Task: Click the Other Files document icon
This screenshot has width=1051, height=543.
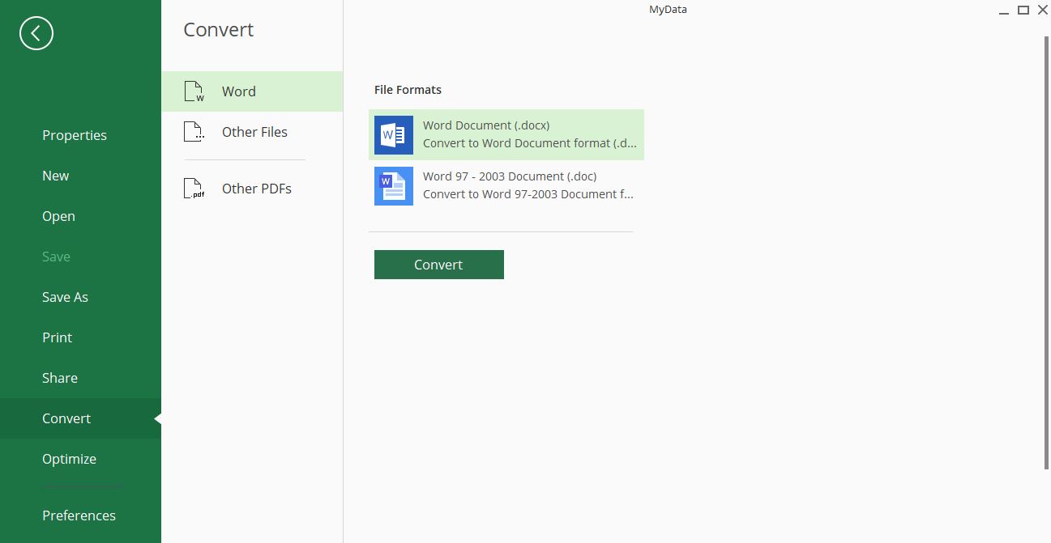Action: point(194,131)
